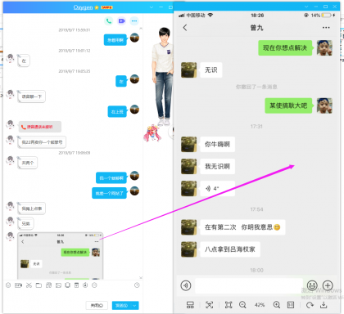
Task: Zoom out in the image viewer
Action: (x=242, y=305)
